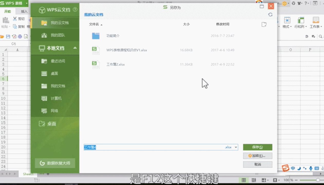This screenshot has height=185, width=324.
Task: Click the 加密(E) encryption button
Action: (x=257, y=156)
